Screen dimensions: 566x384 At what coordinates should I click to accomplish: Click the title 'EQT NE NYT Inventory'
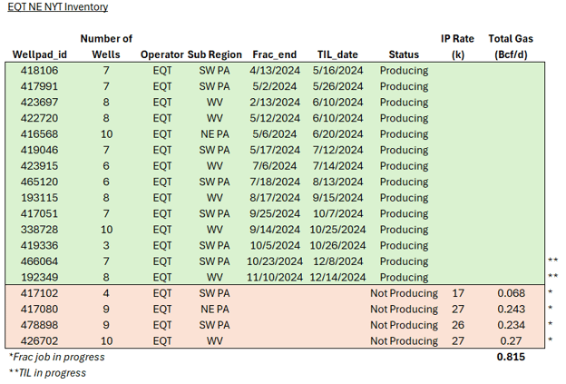[x=58, y=7]
